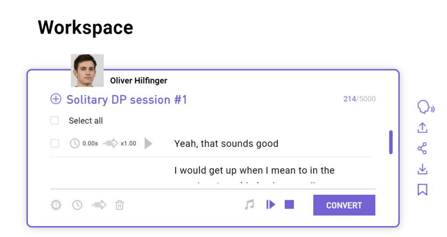Play the 'Yeah, that sounds good' line
The width and height of the screenshot is (447, 237).
pyautogui.click(x=148, y=143)
